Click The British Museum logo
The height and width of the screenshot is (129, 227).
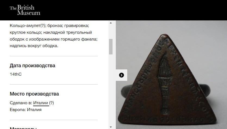pyautogui.click(x=25, y=10)
